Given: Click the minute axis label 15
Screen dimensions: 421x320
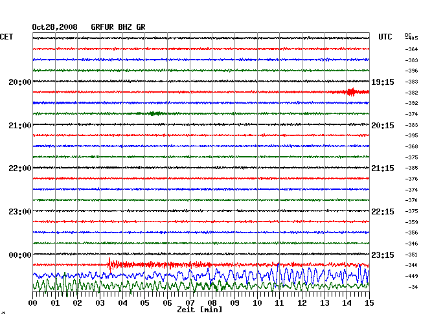Looking at the screenshot, I should [x=369, y=303].
